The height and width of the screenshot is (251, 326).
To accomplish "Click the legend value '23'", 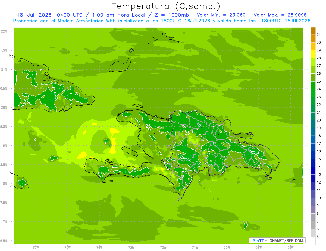I will point(319,97).
